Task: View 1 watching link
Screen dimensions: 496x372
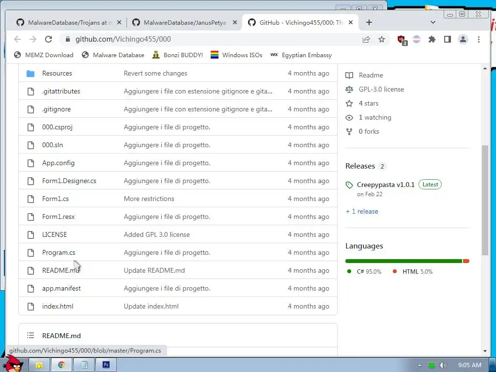Action: point(368,118)
